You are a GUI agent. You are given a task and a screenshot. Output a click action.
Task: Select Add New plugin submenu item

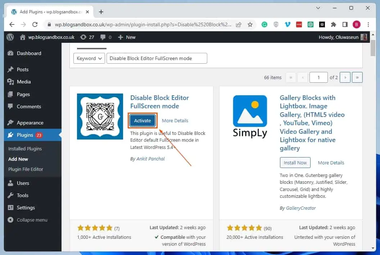pyautogui.click(x=18, y=159)
